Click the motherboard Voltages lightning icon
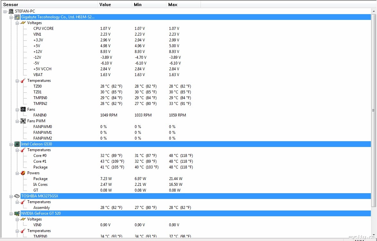377x241 pixels. coord(23,23)
